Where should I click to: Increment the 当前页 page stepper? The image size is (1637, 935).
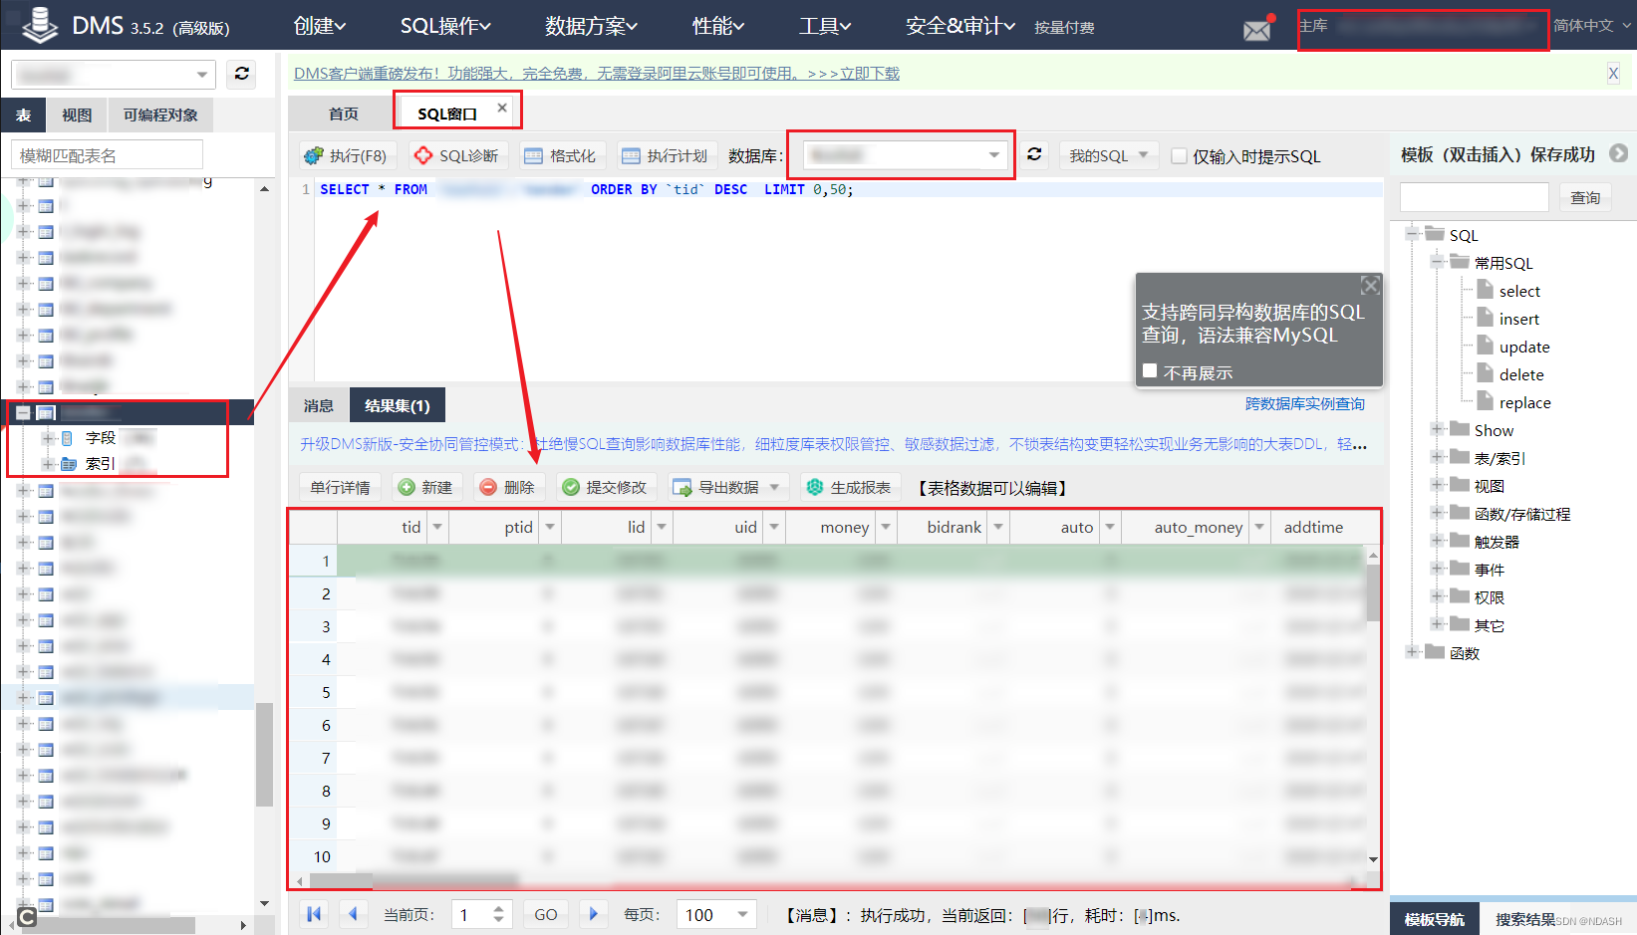click(x=499, y=907)
